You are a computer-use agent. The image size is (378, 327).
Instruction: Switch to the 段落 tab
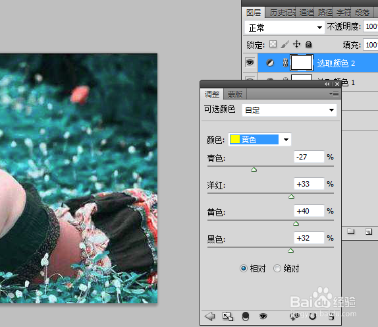(362, 13)
